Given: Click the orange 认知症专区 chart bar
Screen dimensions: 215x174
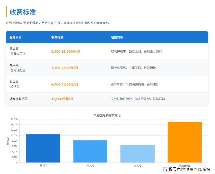Looking at the screenshot, I should (x=184, y=142).
